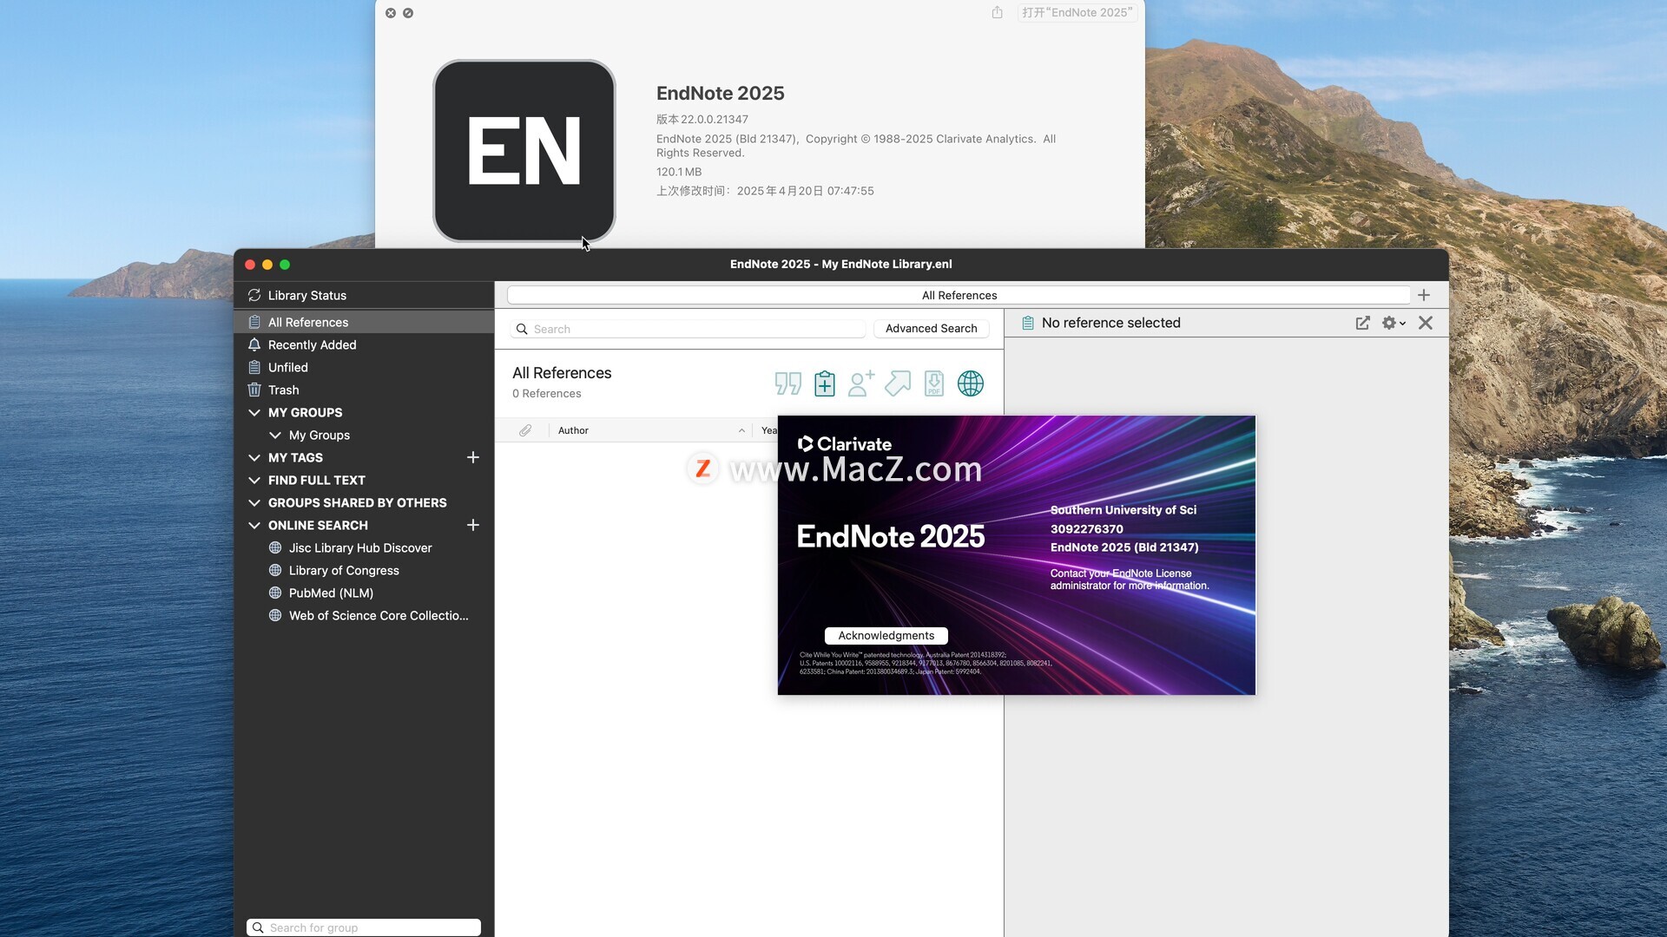Close the reference panel
1667x937 pixels.
pos(1426,323)
